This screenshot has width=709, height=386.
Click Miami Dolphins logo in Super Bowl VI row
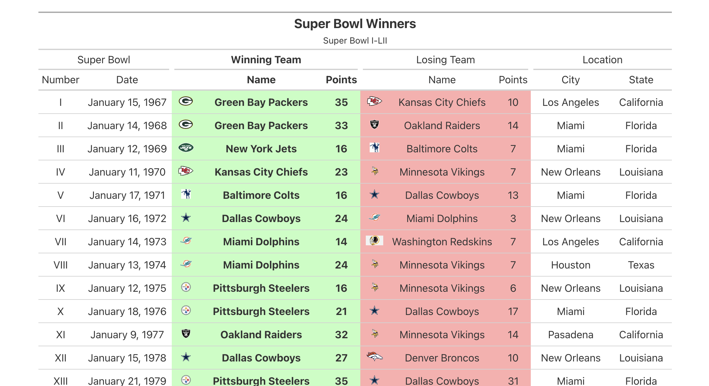[x=375, y=218]
